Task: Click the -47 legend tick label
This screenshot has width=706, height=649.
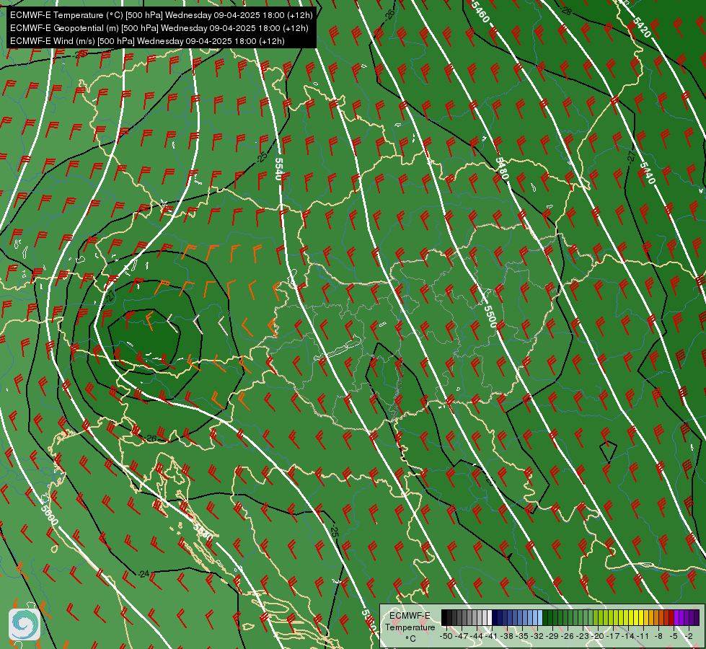Action: click(x=462, y=636)
